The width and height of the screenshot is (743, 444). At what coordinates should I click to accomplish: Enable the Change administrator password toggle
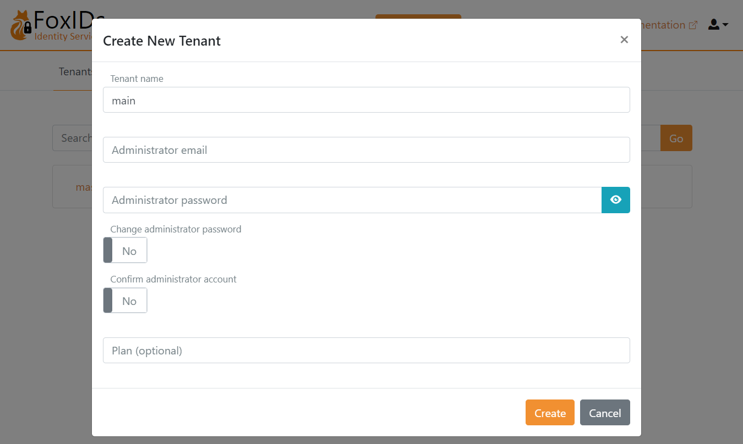click(x=125, y=250)
